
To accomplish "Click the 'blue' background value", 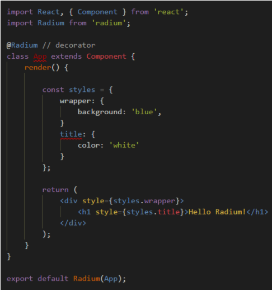I will point(144,112).
